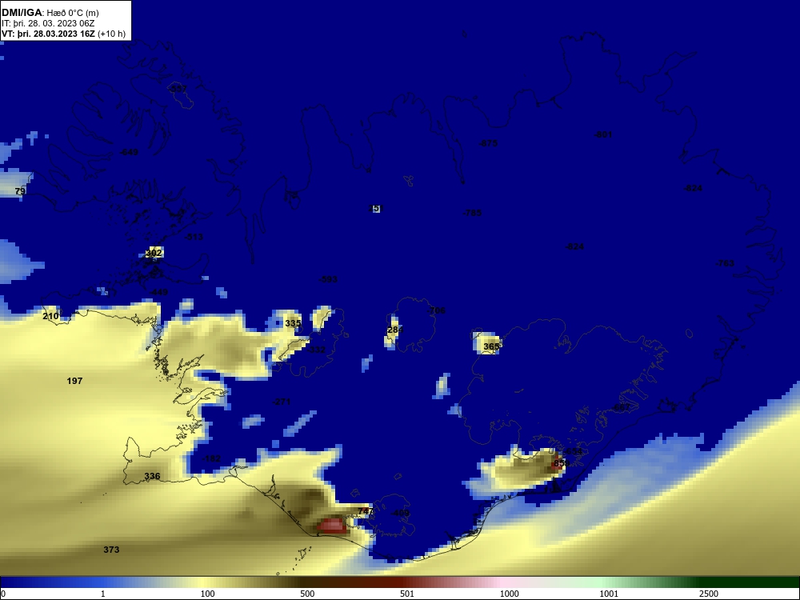Click the map value 747
This screenshot has width=800, height=600.
(366, 511)
